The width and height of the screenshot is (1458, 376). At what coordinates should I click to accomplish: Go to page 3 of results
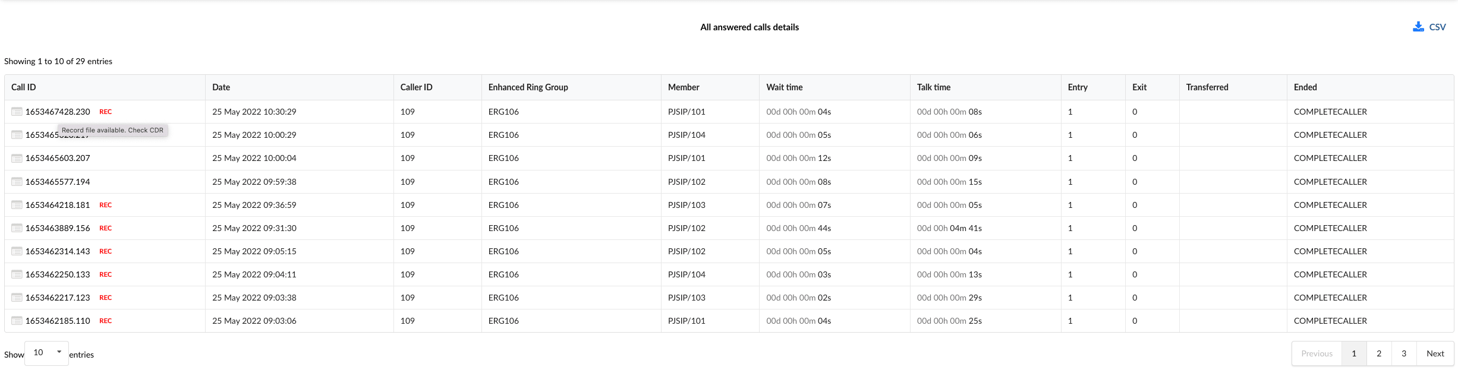pyautogui.click(x=1404, y=353)
